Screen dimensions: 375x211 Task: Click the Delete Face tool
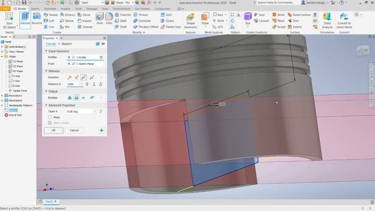click(171, 27)
